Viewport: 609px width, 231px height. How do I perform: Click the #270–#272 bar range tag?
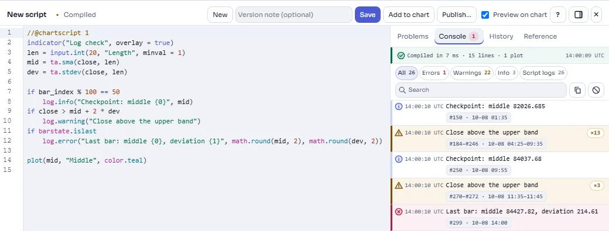[x=496, y=196]
